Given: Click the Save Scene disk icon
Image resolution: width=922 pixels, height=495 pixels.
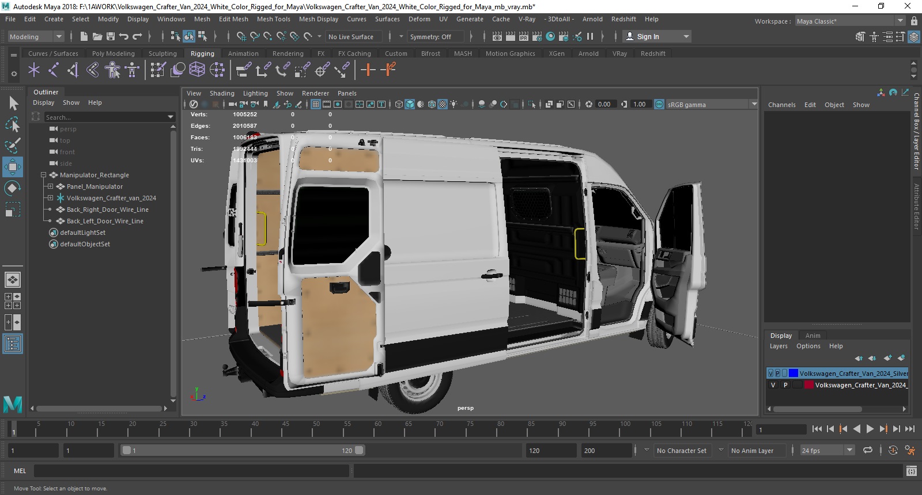Looking at the screenshot, I should click(109, 36).
